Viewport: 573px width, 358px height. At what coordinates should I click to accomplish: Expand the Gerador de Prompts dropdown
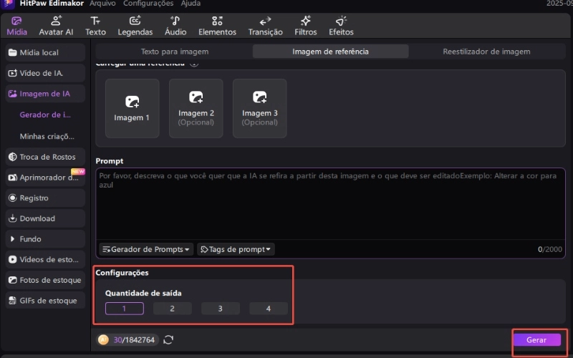[146, 249]
